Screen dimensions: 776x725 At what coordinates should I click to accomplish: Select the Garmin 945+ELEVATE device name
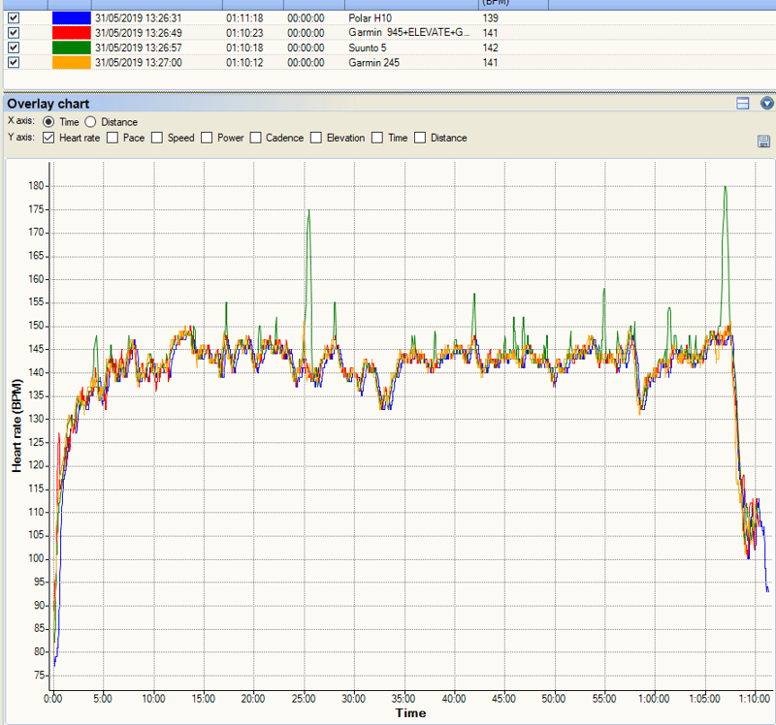(408, 33)
